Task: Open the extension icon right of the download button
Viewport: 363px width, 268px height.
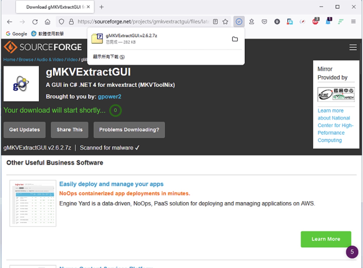Action: 252,22
